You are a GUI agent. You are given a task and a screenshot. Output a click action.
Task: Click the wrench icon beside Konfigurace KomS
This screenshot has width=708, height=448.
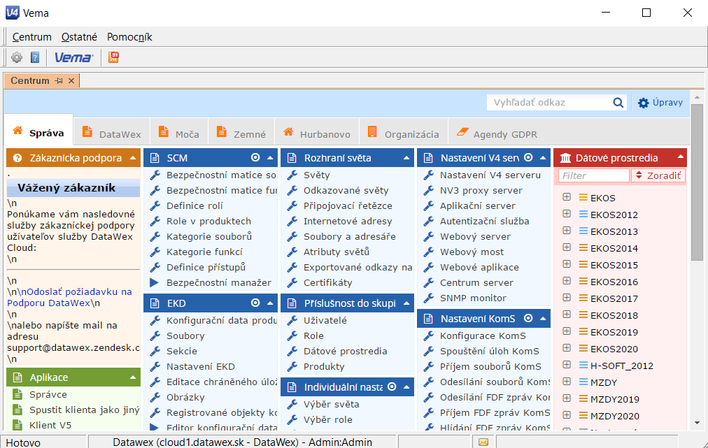point(428,335)
